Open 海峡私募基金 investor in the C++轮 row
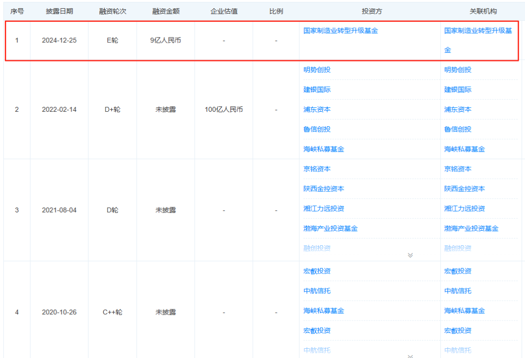Viewport: 525px width, 358px height. (x=323, y=311)
